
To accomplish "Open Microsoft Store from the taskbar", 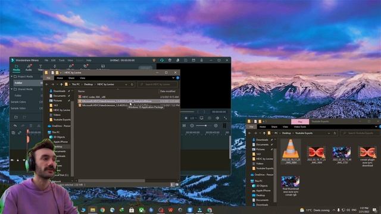I will click(x=132, y=210).
